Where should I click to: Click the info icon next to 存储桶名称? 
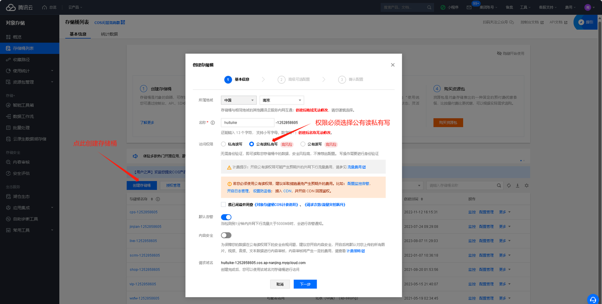coord(158,199)
